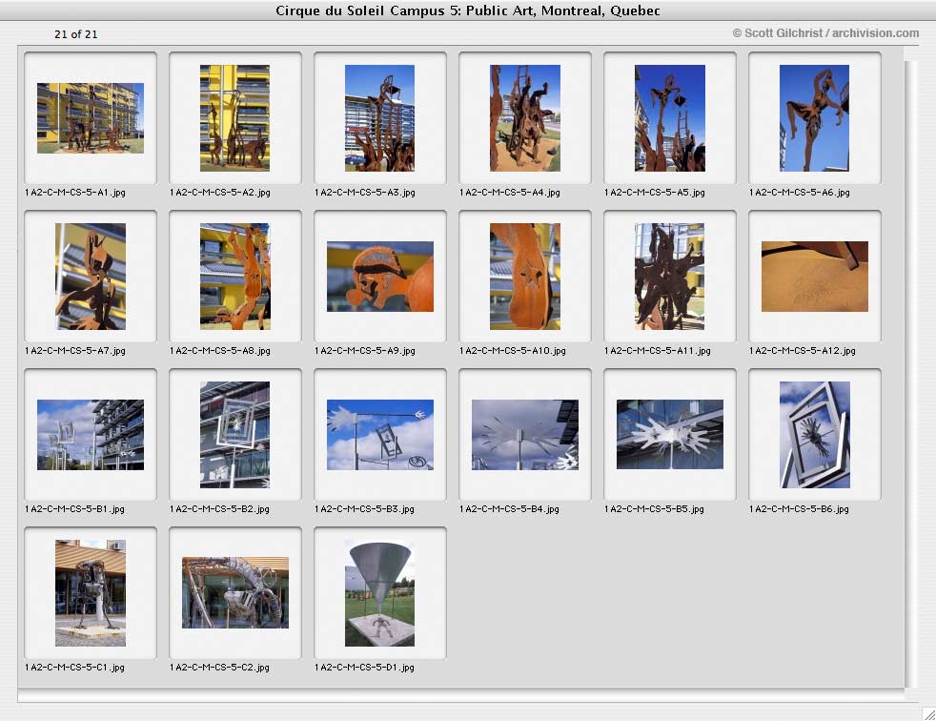
Task: Click the window resize grip corner
Action: click(928, 713)
